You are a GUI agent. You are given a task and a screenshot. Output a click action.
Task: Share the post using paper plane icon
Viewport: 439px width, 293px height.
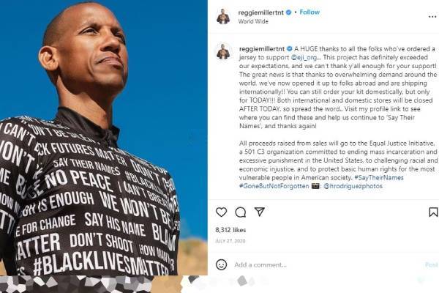pos(260,212)
